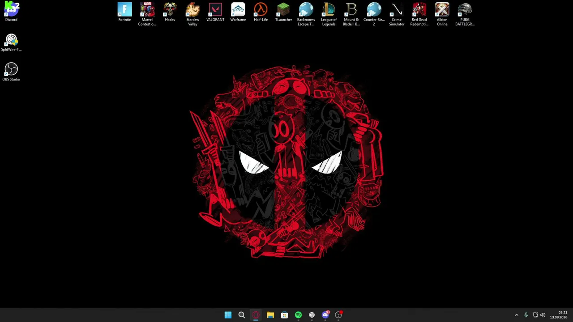This screenshot has width=573, height=322.
Task: Select the PUBG BATTLEGROUNDS desktop shortcut
Action: (x=465, y=14)
